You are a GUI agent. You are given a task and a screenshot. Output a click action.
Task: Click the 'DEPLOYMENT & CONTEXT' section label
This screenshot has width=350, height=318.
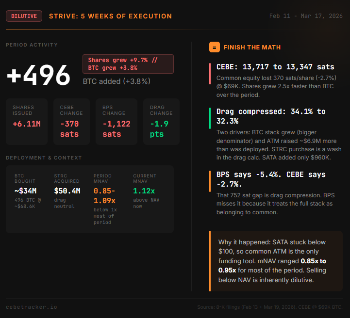pyautogui.click(x=44, y=158)
